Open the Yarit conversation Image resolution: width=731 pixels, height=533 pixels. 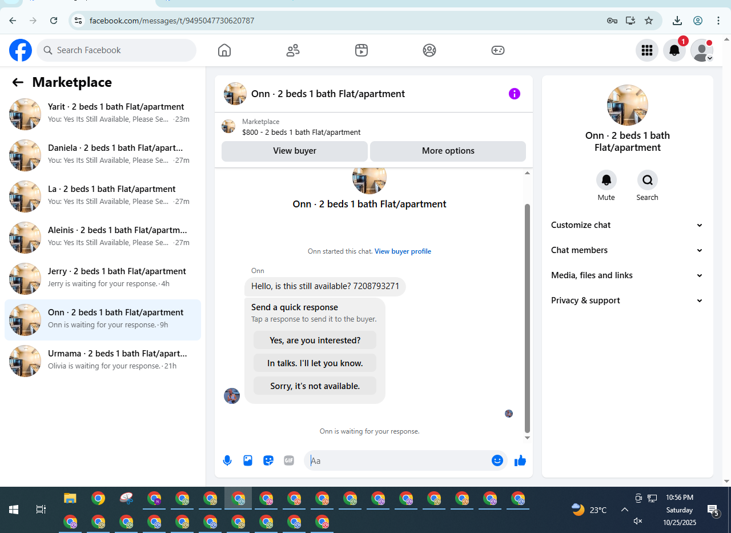(x=103, y=114)
